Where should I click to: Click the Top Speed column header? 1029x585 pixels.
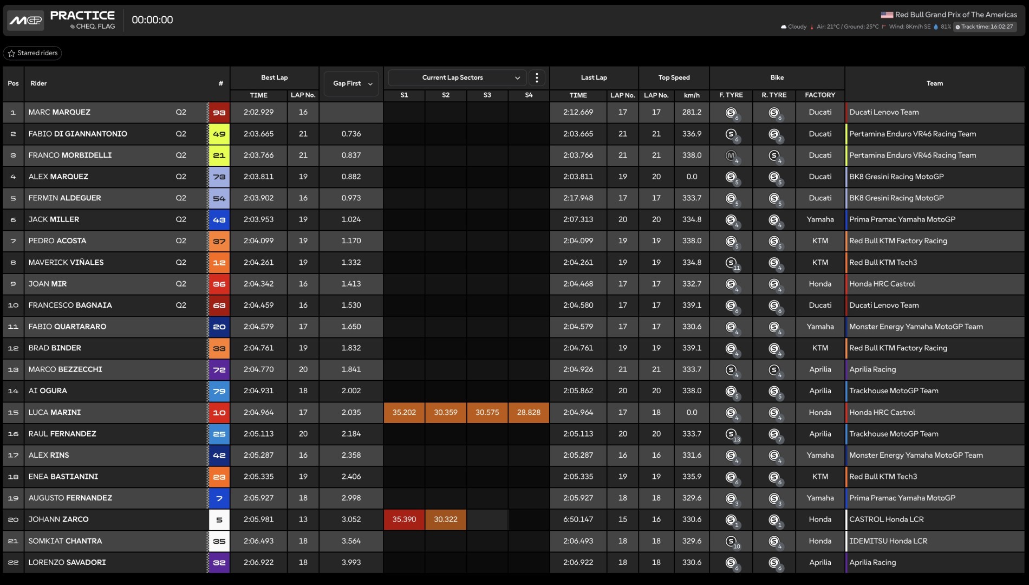pyautogui.click(x=674, y=77)
